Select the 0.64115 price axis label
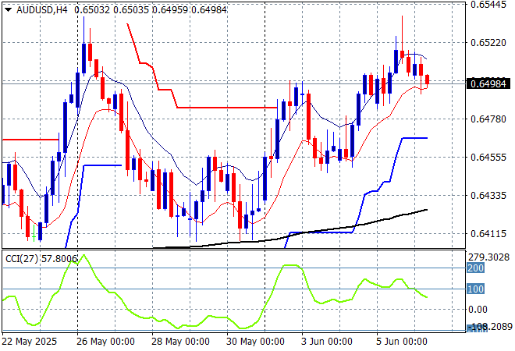This screenshot has height=351, width=515. pos(489,233)
